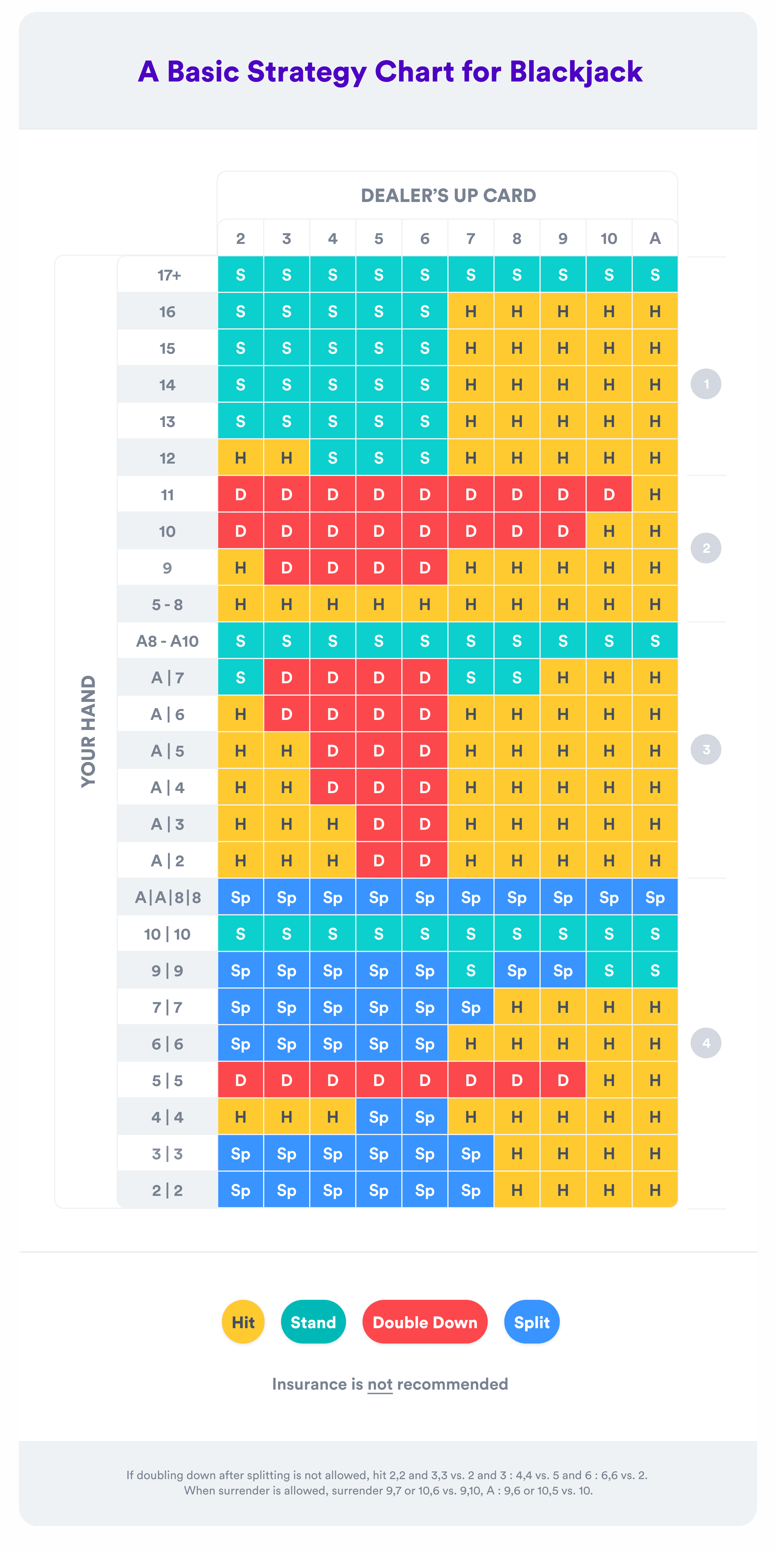Screen dimensions: 776x1552
Task: Click the vertical 'YOUR HAND' label
Action: (x=89, y=731)
